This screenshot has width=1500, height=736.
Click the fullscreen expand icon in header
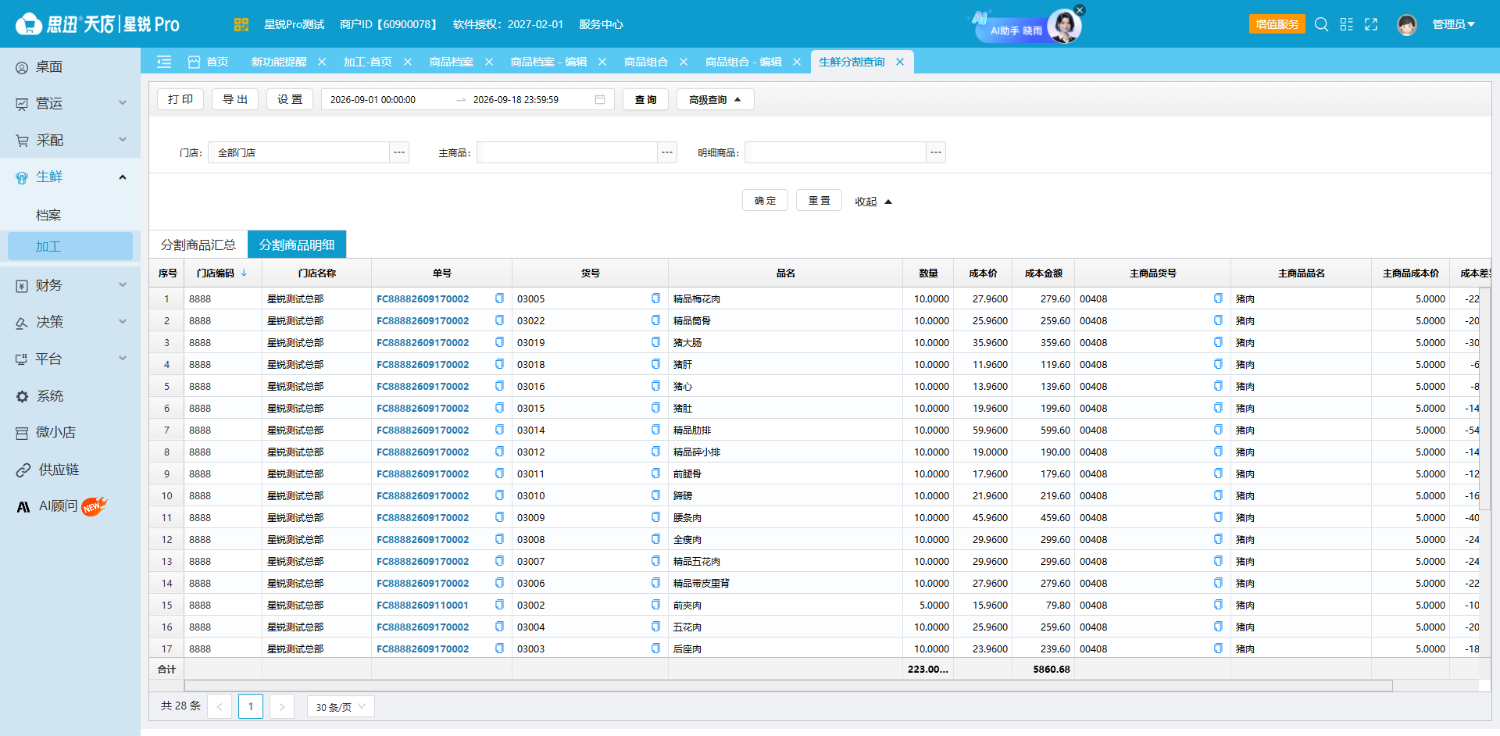[x=1371, y=24]
